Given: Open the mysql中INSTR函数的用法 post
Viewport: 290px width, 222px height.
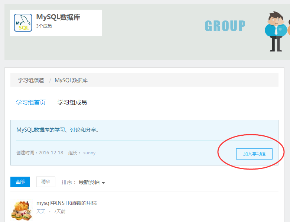Looking at the screenshot, I should [x=66, y=203].
